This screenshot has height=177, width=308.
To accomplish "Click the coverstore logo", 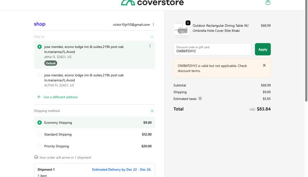I will 152,3.
